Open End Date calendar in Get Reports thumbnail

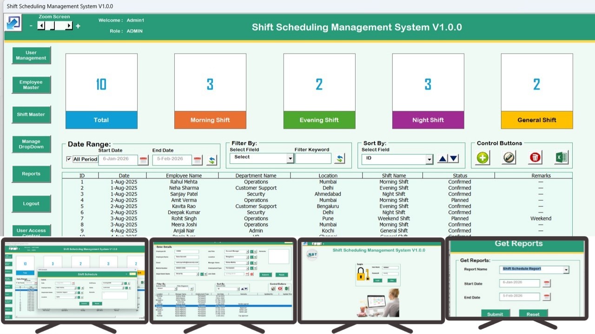coord(547,296)
